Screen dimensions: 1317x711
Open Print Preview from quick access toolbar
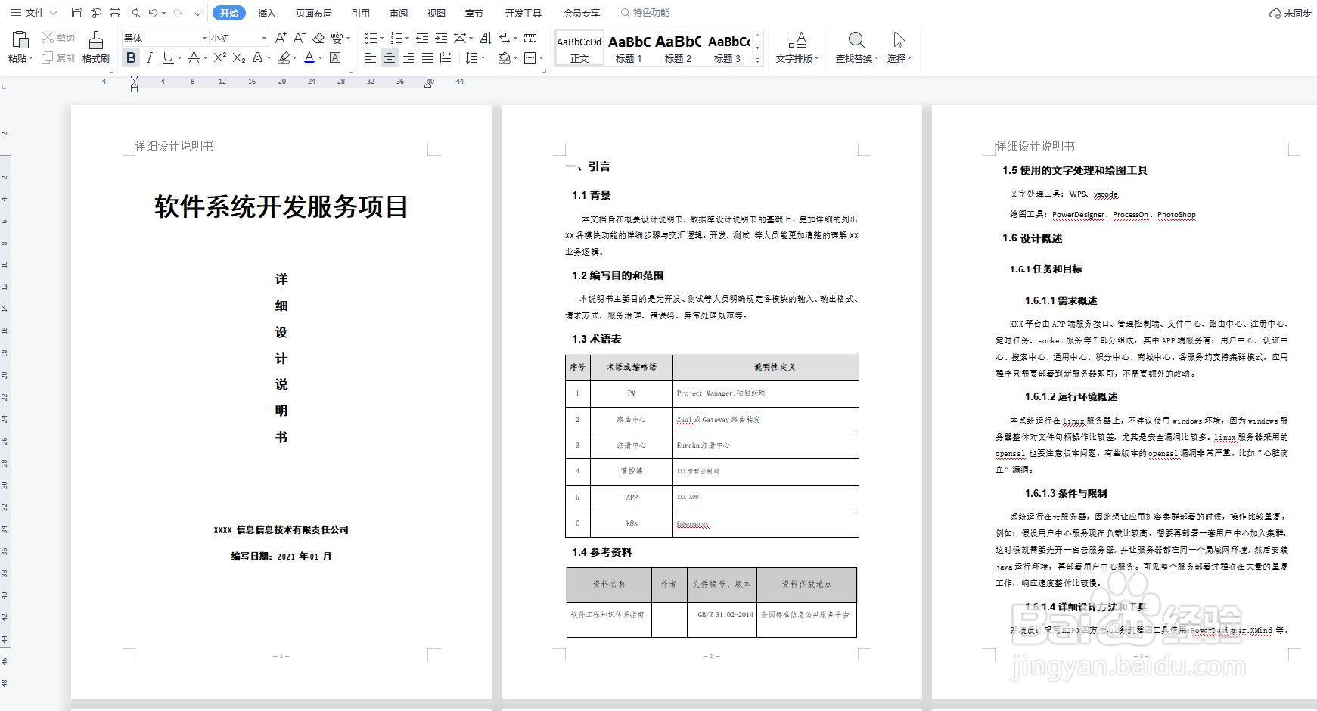coord(134,13)
